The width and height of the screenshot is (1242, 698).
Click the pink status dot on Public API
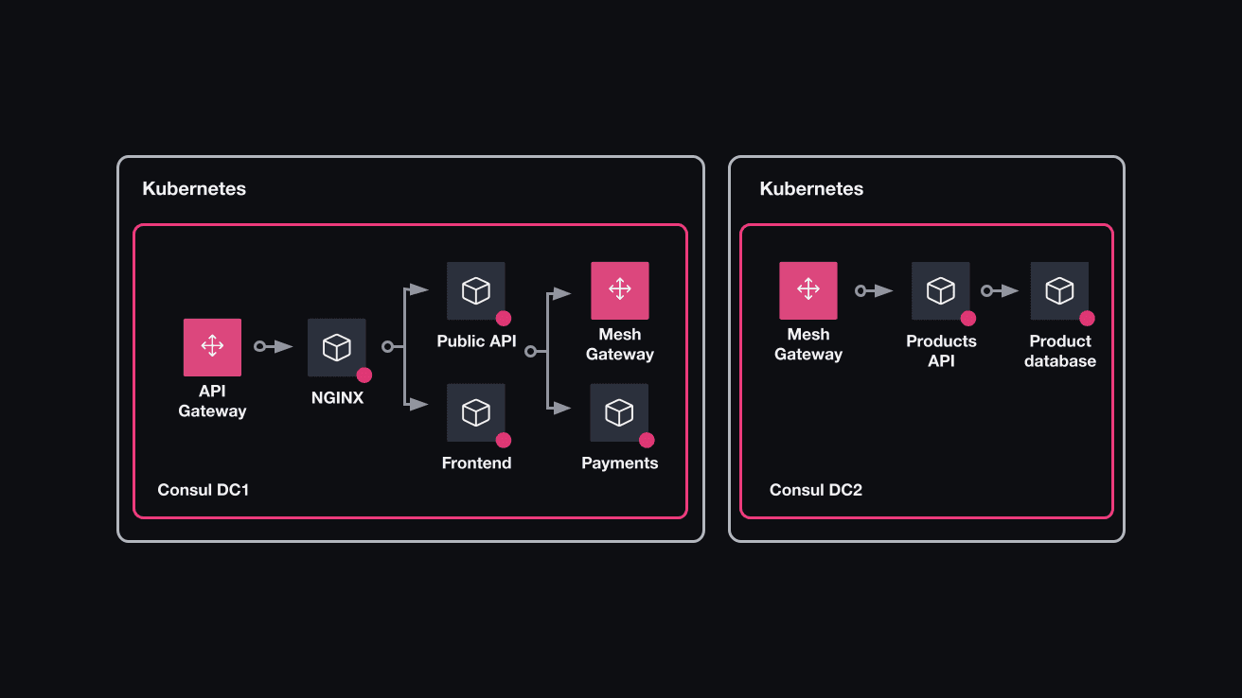tap(504, 319)
